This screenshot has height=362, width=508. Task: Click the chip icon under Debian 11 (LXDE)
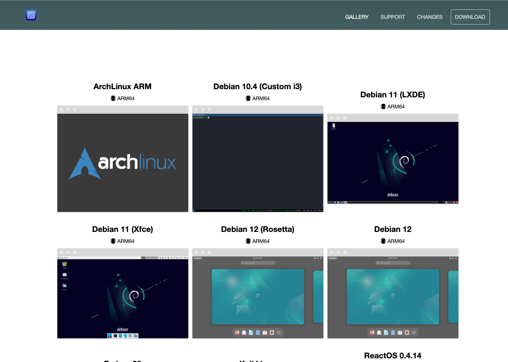tap(383, 106)
